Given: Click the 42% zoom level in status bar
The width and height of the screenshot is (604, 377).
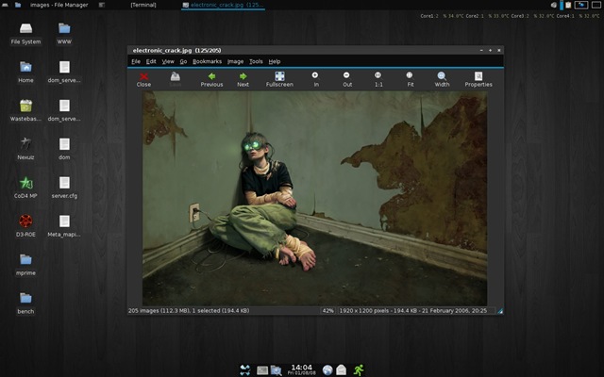Looking at the screenshot, I should (327, 310).
